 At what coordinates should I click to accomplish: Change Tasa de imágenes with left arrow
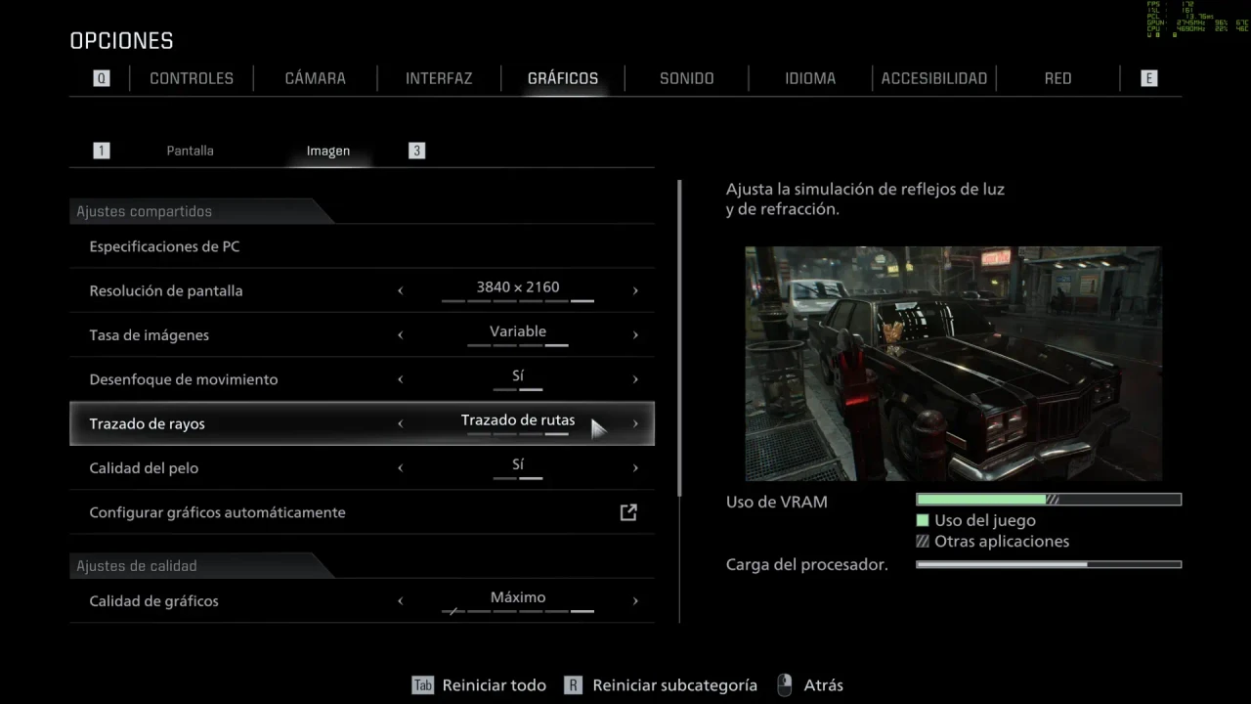point(401,335)
